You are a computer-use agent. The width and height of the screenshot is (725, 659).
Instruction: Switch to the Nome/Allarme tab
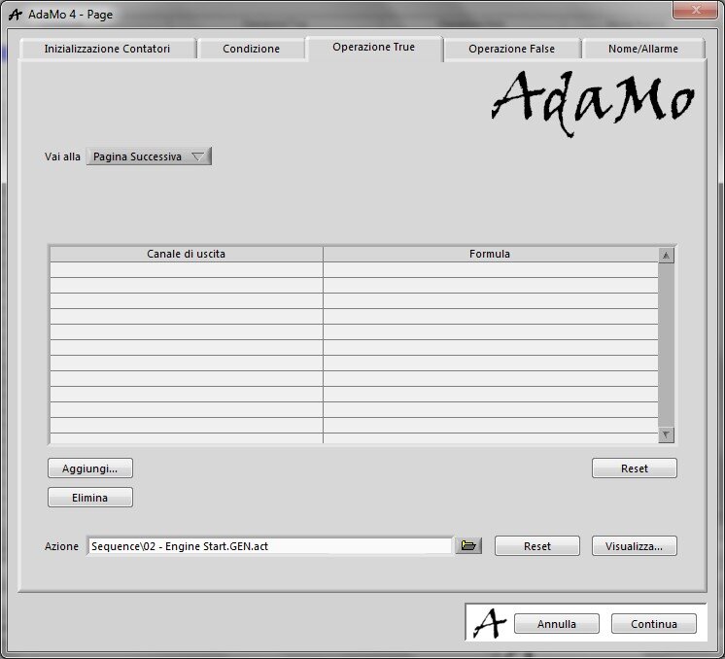pyautogui.click(x=643, y=49)
